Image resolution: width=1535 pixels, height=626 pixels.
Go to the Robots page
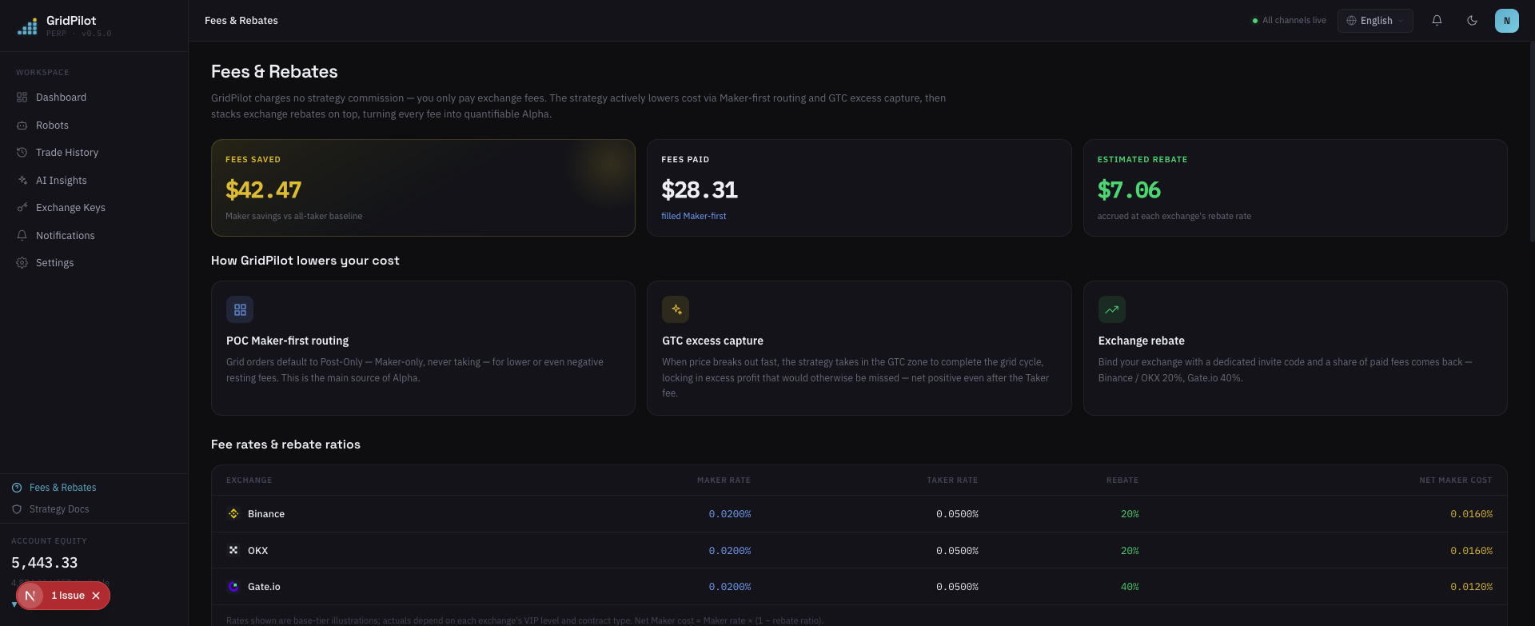point(94,126)
